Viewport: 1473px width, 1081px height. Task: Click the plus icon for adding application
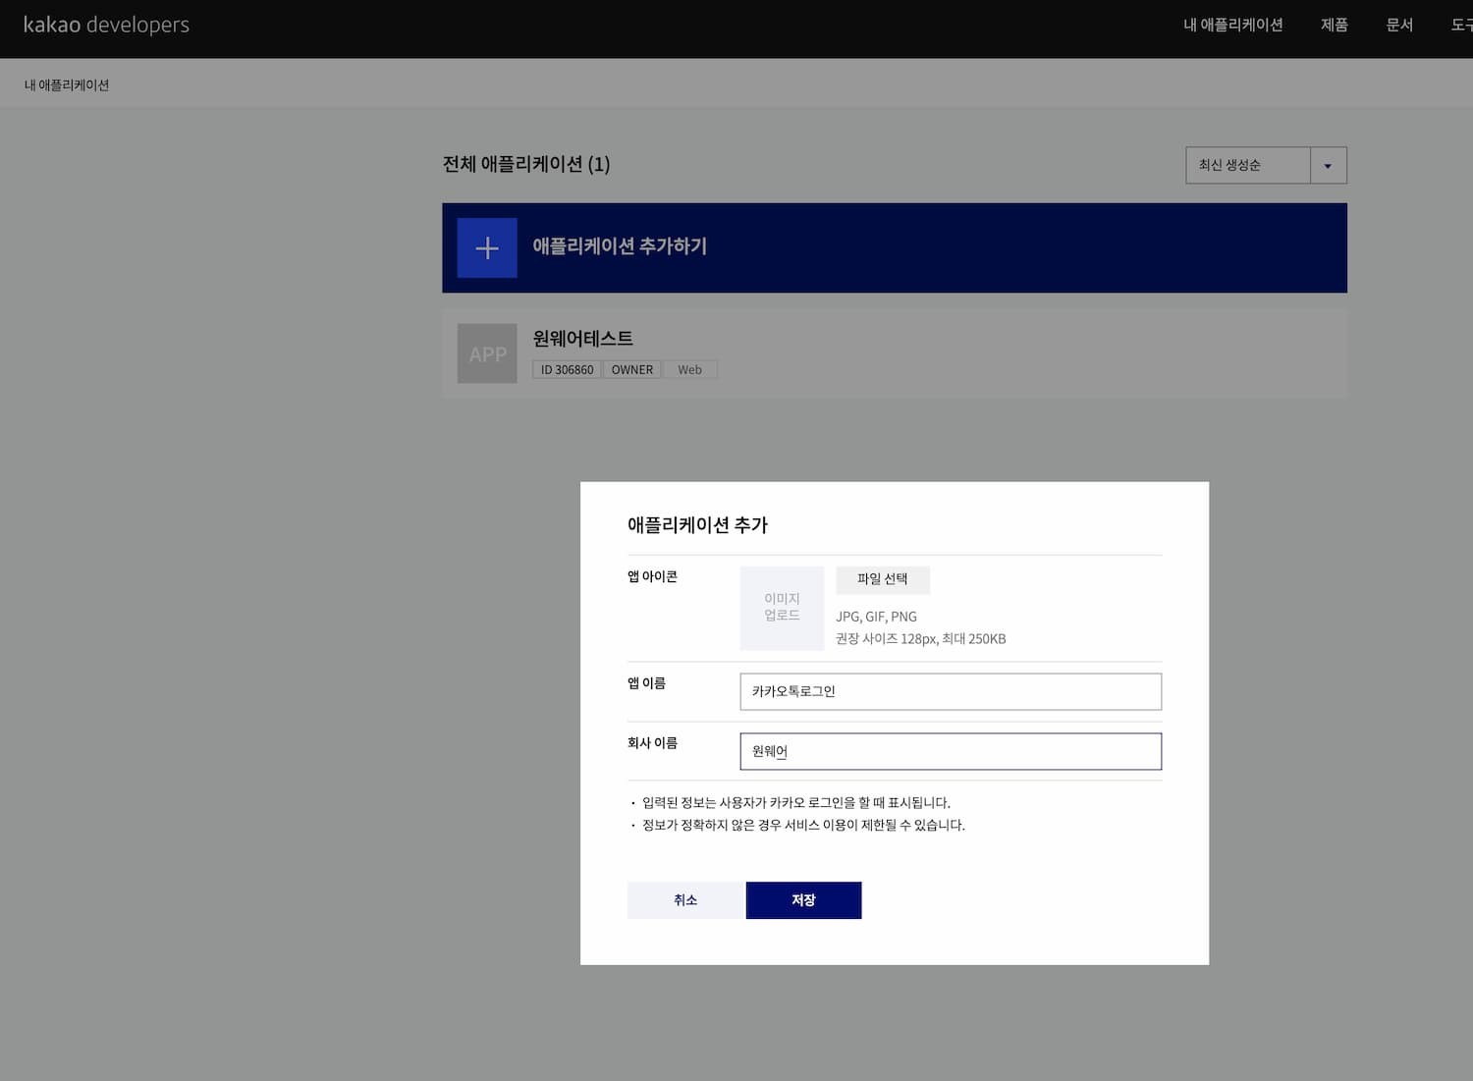tap(487, 247)
